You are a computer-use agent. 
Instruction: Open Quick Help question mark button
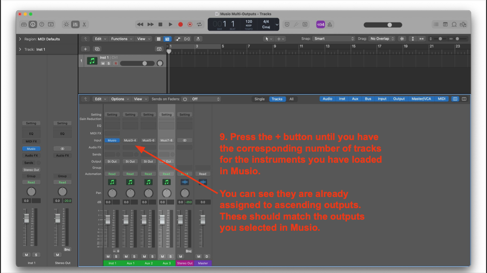pos(42,24)
